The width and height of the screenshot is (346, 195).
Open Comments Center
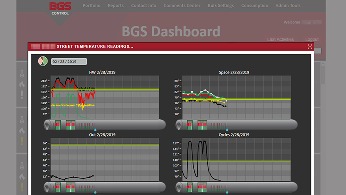pyautogui.click(x=182, y=5)
